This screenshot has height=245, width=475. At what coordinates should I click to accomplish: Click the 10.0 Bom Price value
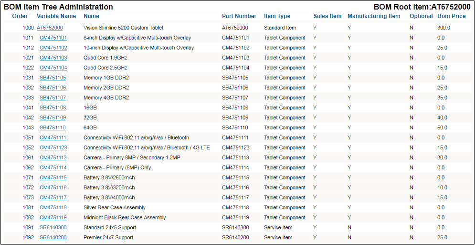(x=442, y=187)
